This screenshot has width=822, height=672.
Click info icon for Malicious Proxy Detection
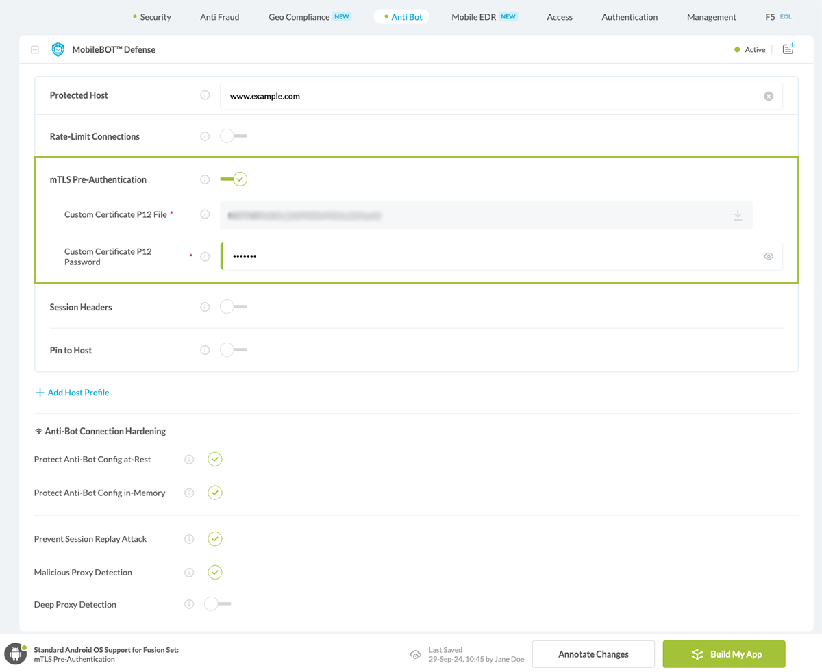pyautogui.click(x=189, y=572)
